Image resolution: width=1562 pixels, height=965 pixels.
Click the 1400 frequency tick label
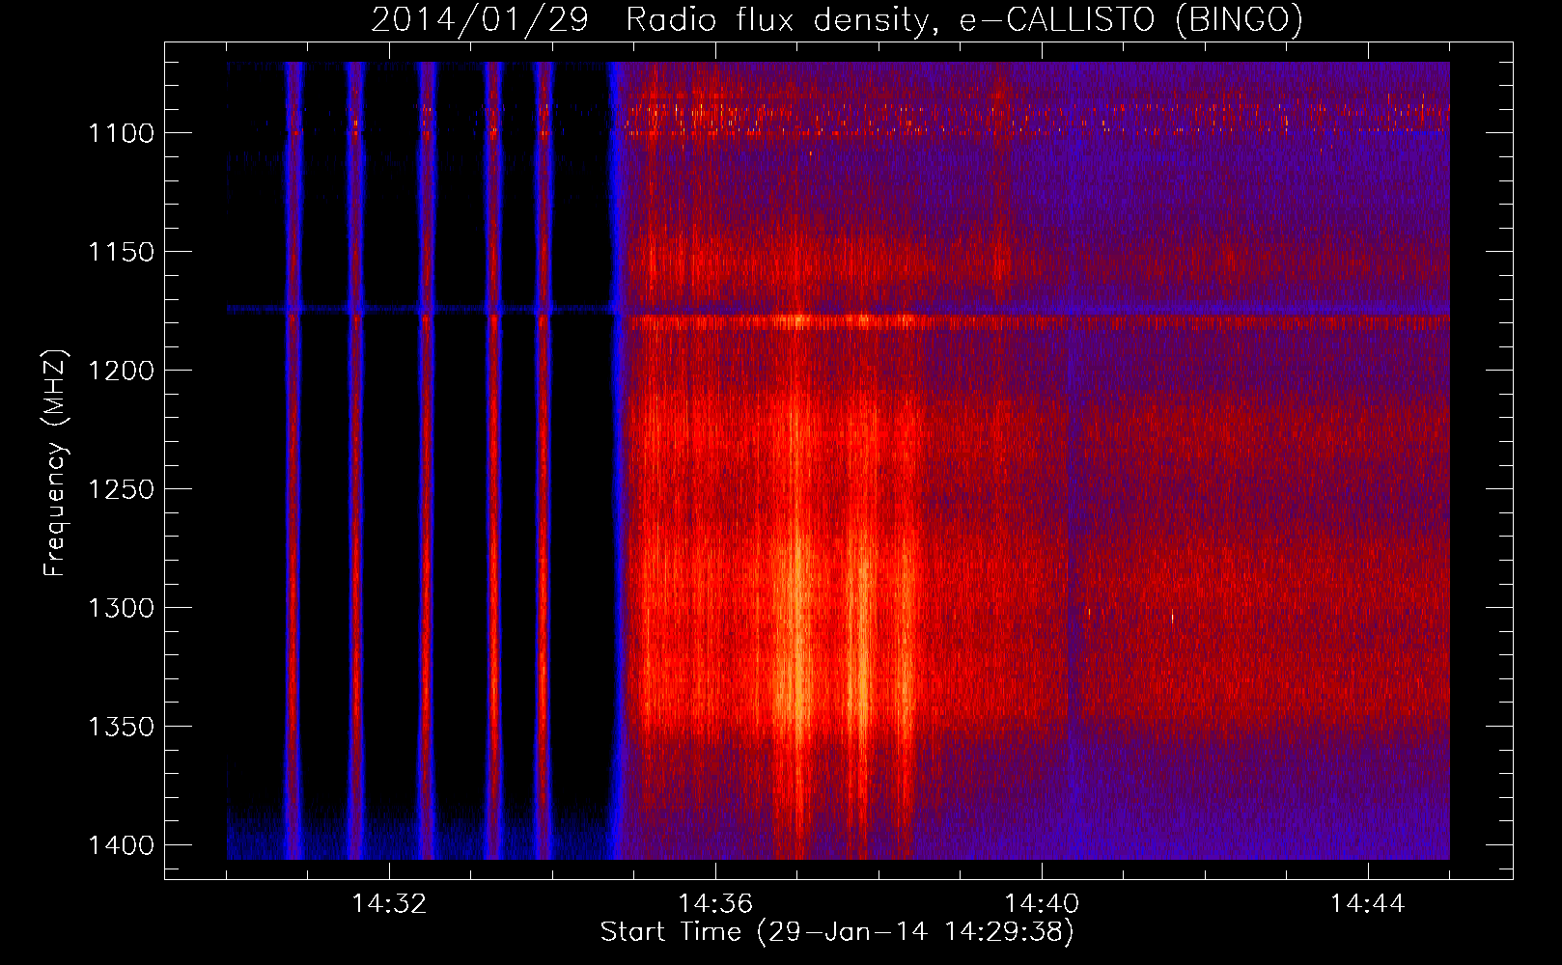pyautogui.click(x=122, y=845)
